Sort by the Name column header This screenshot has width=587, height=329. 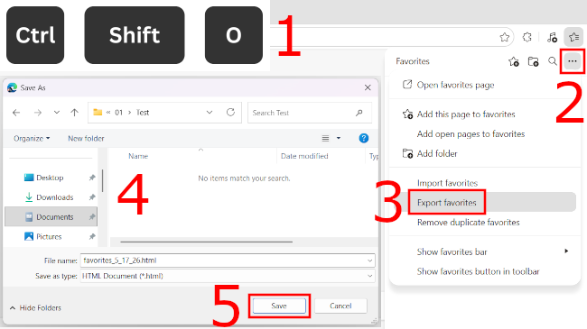[138, 156]
